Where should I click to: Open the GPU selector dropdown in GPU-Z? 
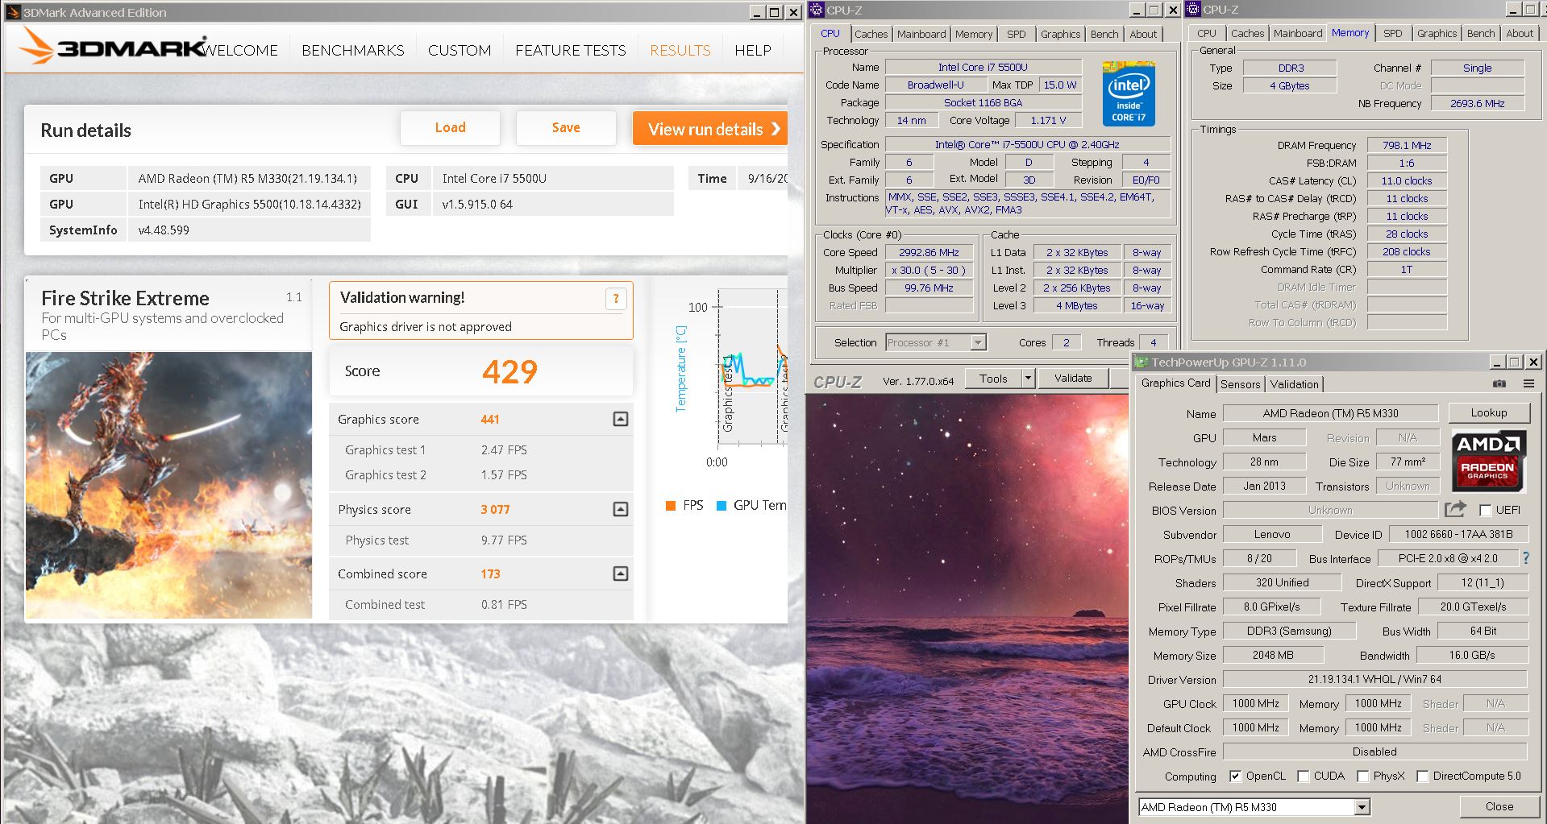tap(1362, 807)
